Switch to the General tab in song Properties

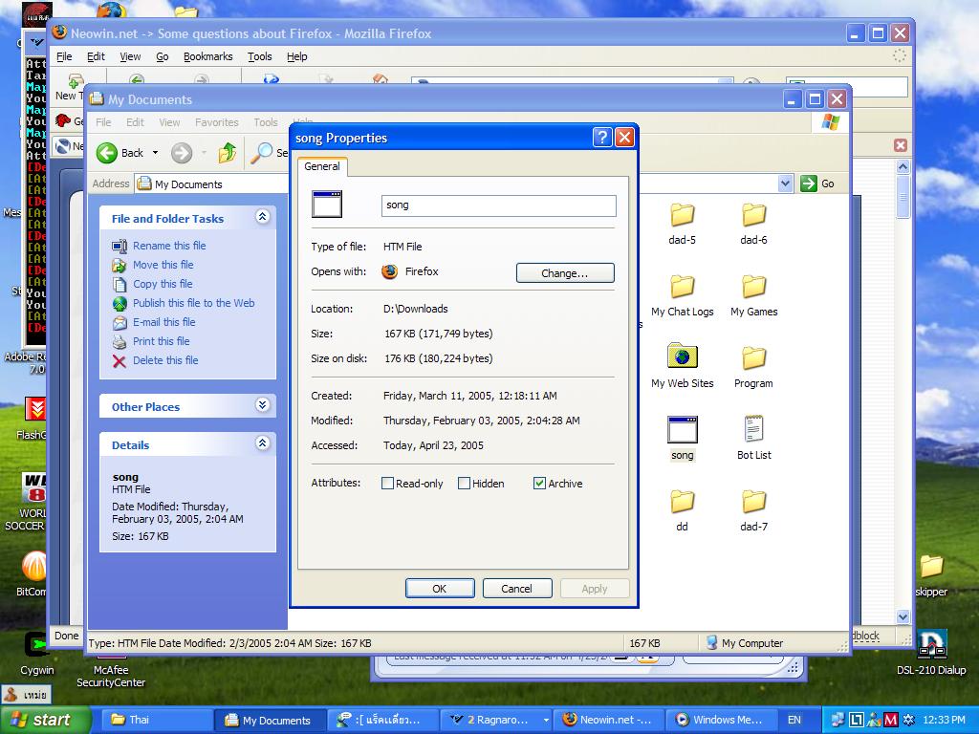coord(321,166)
